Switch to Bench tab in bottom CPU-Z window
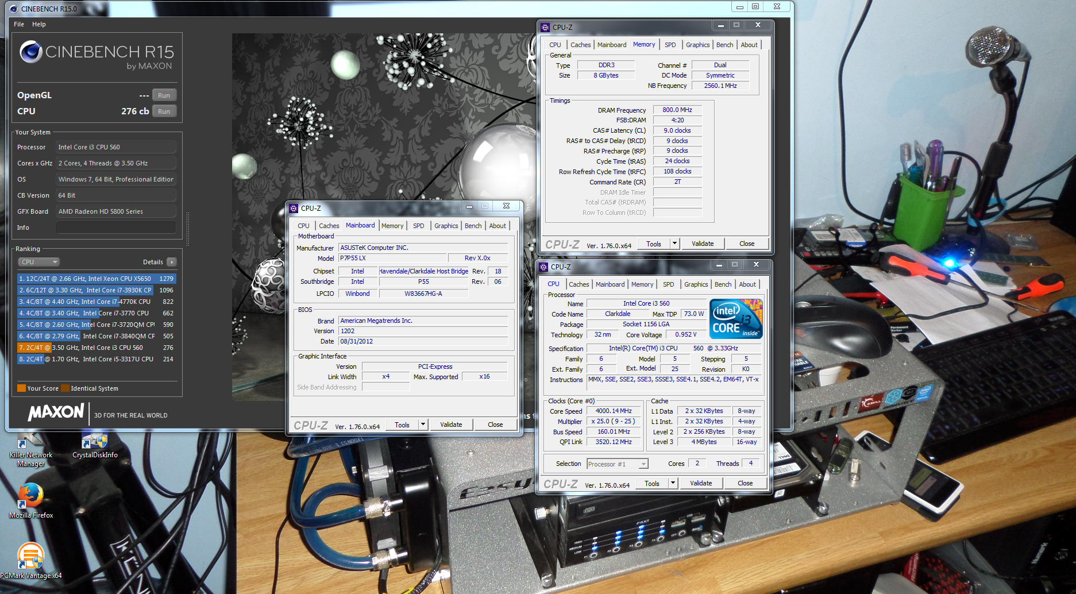1076x594 pixels. click(x=723, y=284)
